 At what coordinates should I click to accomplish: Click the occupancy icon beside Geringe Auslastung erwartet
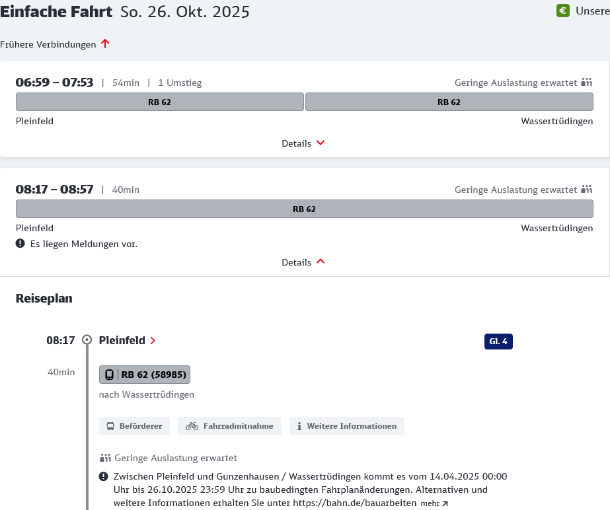pyautogui.click(x=104, y=457)
